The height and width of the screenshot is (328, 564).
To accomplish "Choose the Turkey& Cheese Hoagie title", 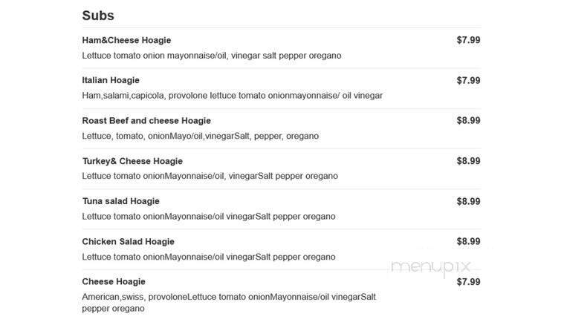I will (x=132, y=161).
